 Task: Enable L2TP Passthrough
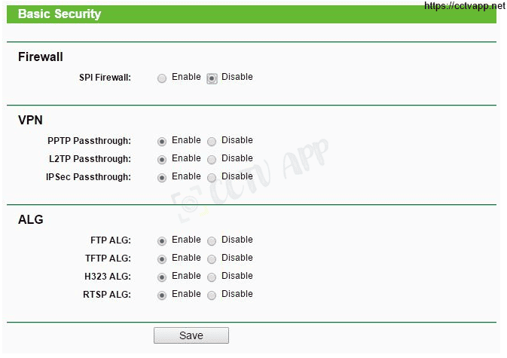(162, 159)
